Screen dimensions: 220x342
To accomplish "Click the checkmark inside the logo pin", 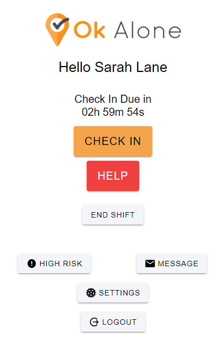I will [61, 24].
